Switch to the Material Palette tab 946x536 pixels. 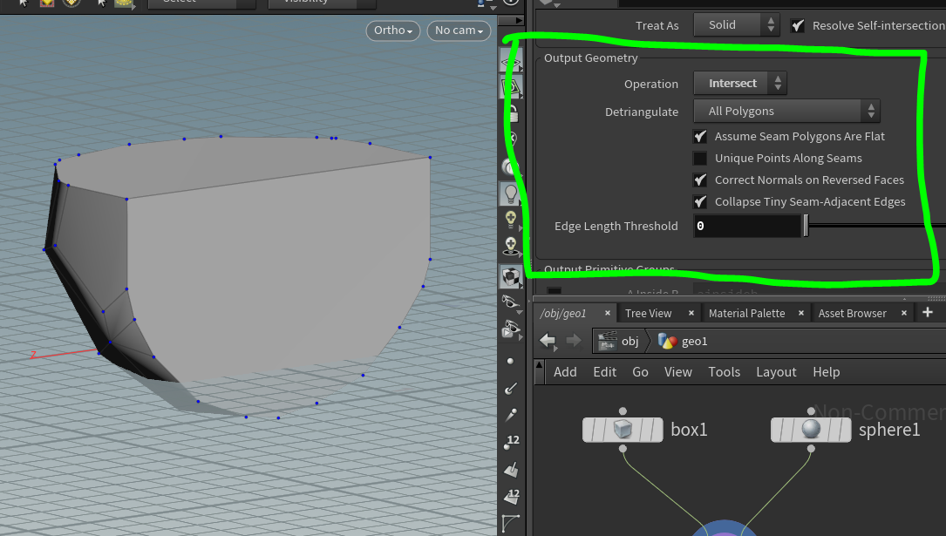746,313
